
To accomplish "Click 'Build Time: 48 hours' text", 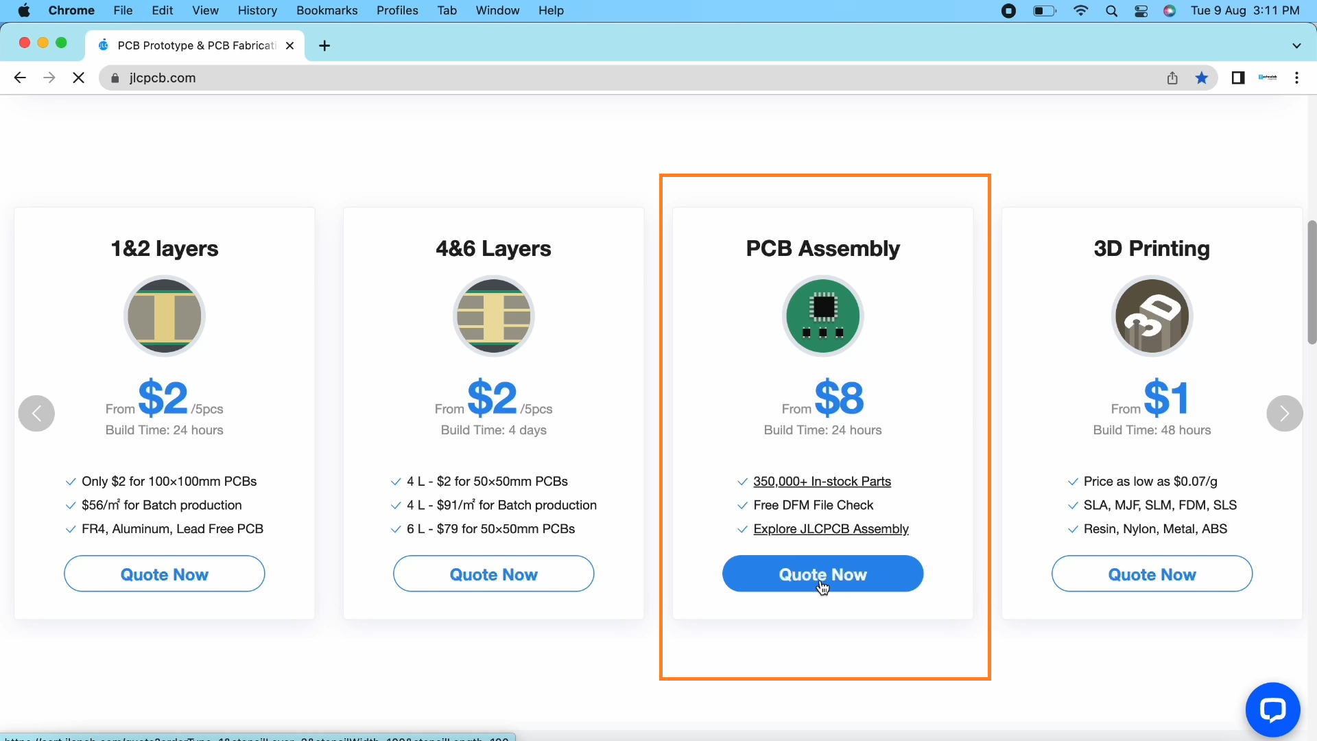I will pos(1152,430).
